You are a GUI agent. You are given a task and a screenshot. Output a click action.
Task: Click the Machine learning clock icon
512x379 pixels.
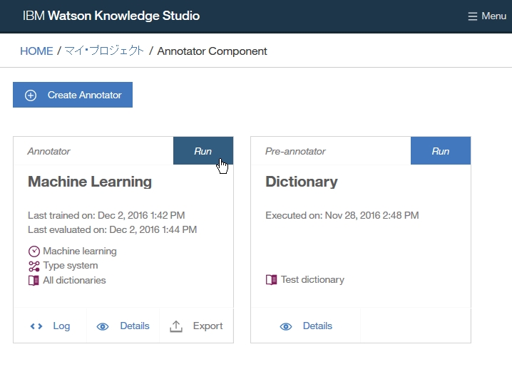pos(34,251)
